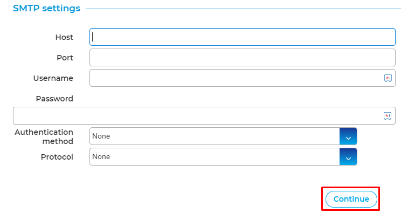Click the divider line beside SMTP settings
Image resolution: width=408 pixels, height=213 pixels.
click(x=243, y=9)
